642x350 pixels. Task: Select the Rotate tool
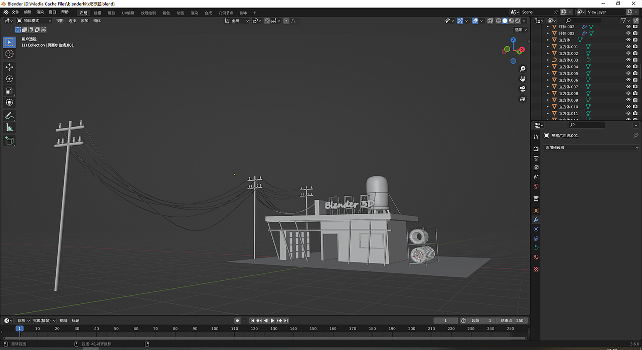click(x=9, y=79)
